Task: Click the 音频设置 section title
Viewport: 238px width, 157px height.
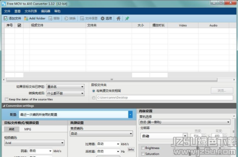Action: [77, 123]
